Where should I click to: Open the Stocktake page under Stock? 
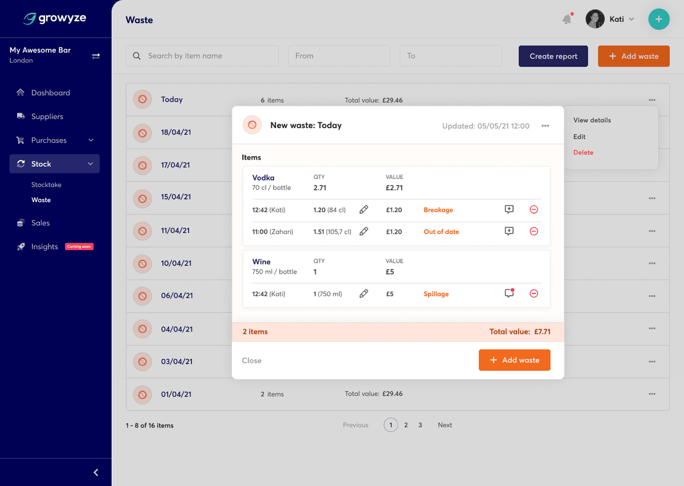click(46, 184)
